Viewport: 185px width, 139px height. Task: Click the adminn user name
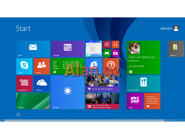click(166, 28)
